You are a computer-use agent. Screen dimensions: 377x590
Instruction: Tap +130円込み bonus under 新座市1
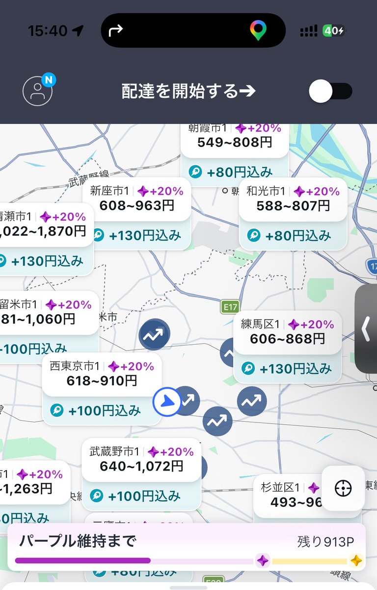click(x=145, y=236)
